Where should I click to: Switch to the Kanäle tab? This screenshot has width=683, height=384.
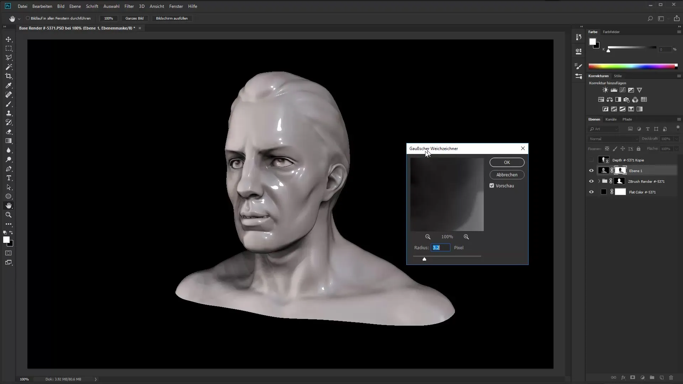pyautogui.click(x=611, y=119)
